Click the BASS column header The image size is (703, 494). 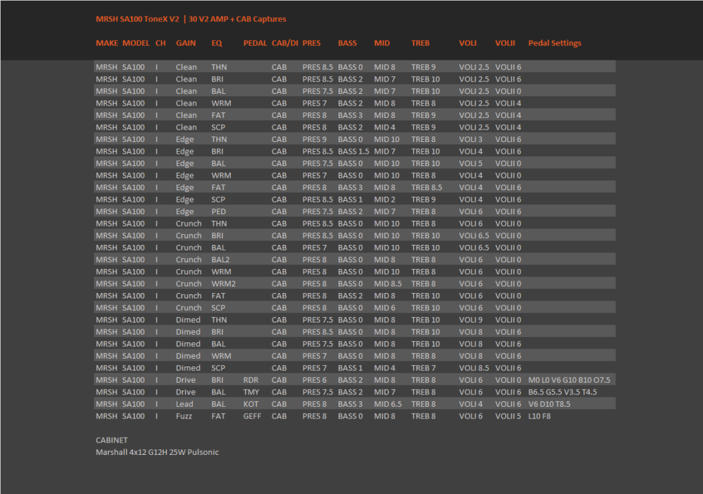click(x=347, y=43)
